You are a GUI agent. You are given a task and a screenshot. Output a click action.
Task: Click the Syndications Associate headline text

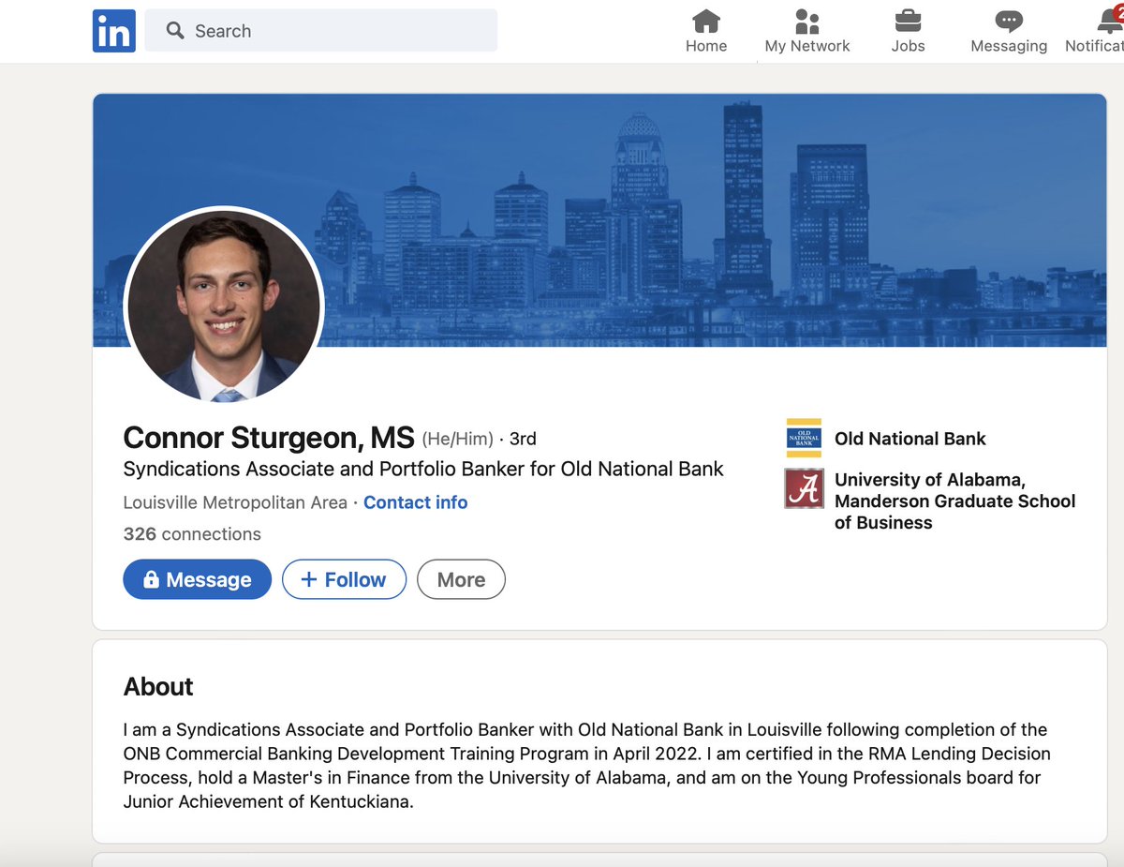[423, 469]
